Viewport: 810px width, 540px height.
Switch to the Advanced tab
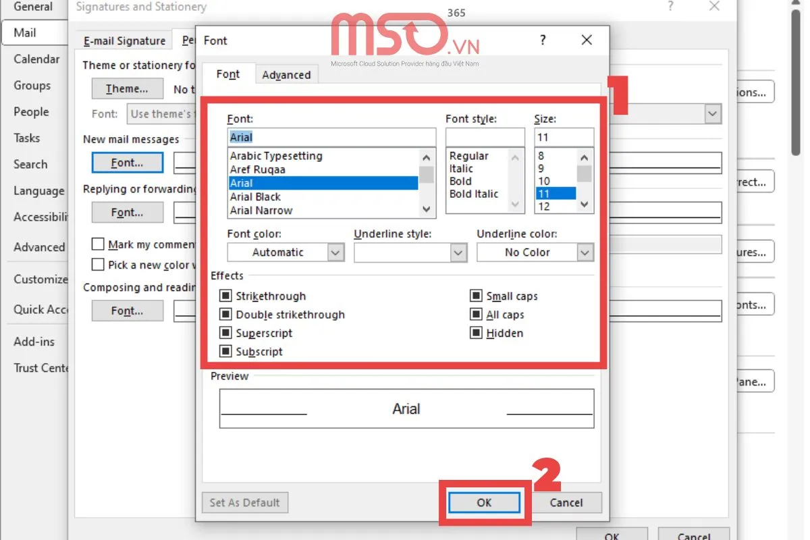pyautogui.click(x=286, y=75)
